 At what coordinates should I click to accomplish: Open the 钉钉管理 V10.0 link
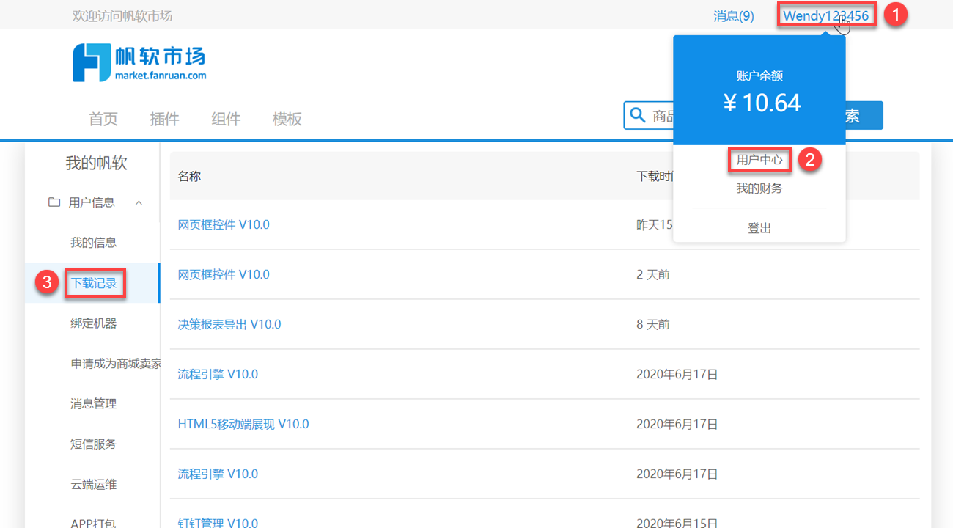click(x=218, y=522)
